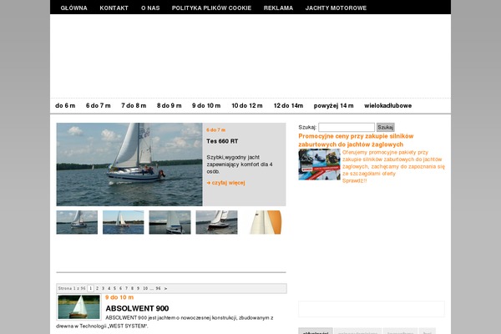This screenshot has width=501, height=334.
Task: Choose the '9 do 10 m' navigation tab
Action: pyautogui.click(x=206, y=106)
